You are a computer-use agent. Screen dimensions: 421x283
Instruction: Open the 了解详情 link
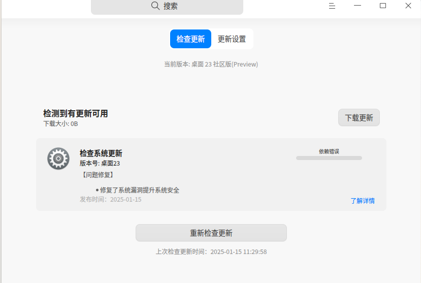363,201
